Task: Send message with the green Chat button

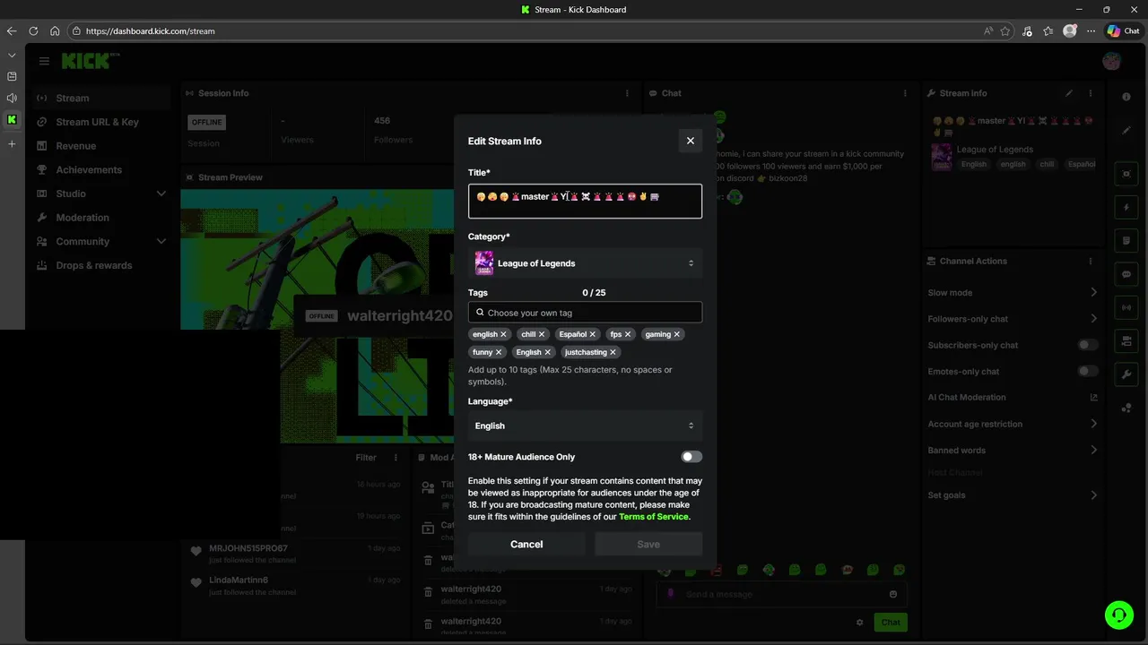Action: [x=891, y=622]
